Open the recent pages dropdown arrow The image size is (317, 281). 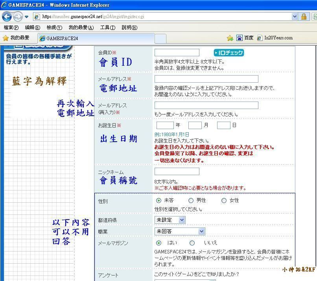coord(26,17)
